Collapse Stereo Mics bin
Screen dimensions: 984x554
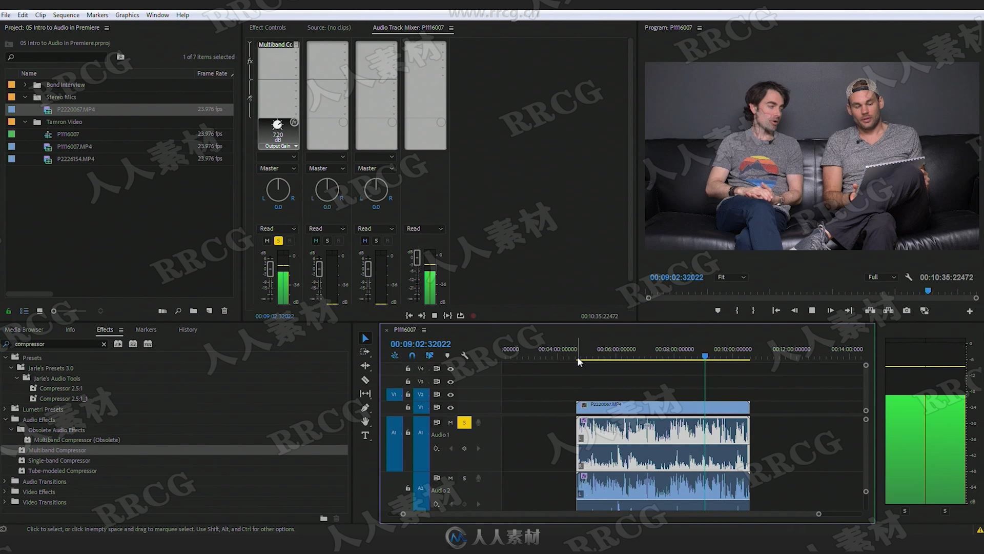click(25, 97)
